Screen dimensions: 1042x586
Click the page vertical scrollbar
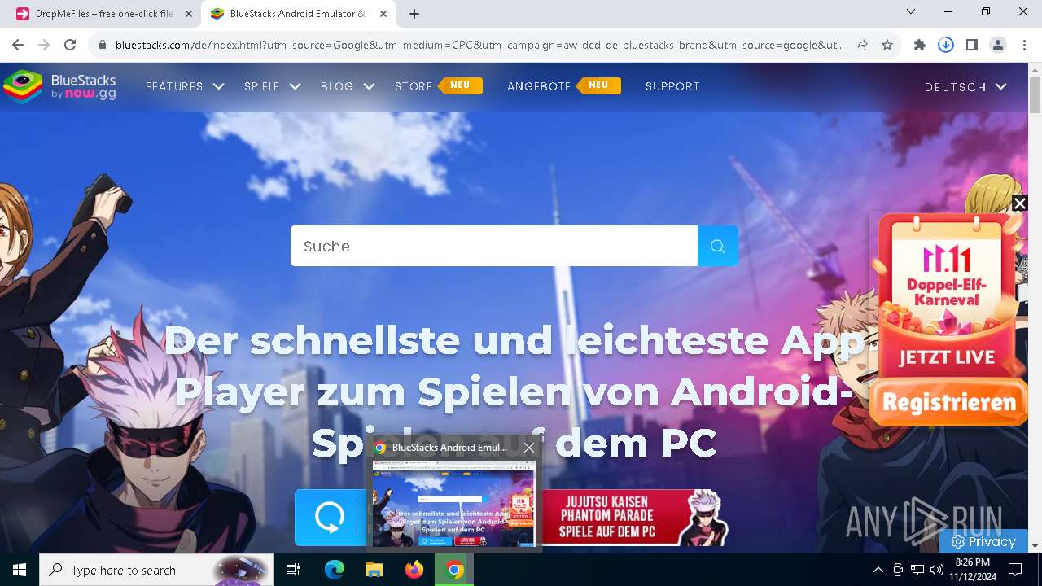click(x=1035, y=94)
